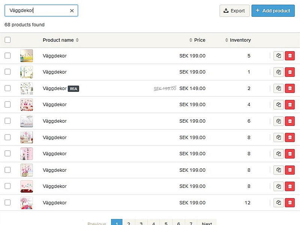Viewport: 300px width, 225px height.
Task: Delete the product with inventory 4
Action: pos(290,105)
